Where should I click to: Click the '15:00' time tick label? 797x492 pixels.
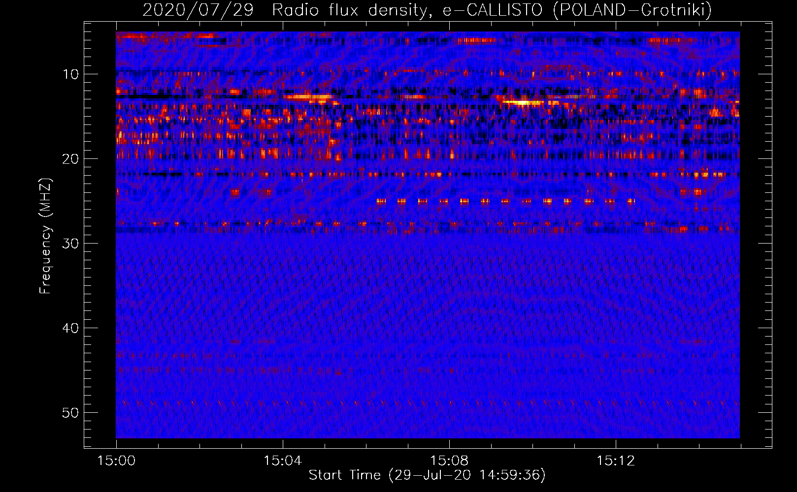point(116,461)
